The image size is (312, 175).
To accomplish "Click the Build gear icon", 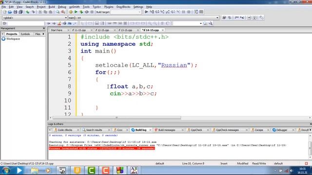I will click(x=71, y=12).
